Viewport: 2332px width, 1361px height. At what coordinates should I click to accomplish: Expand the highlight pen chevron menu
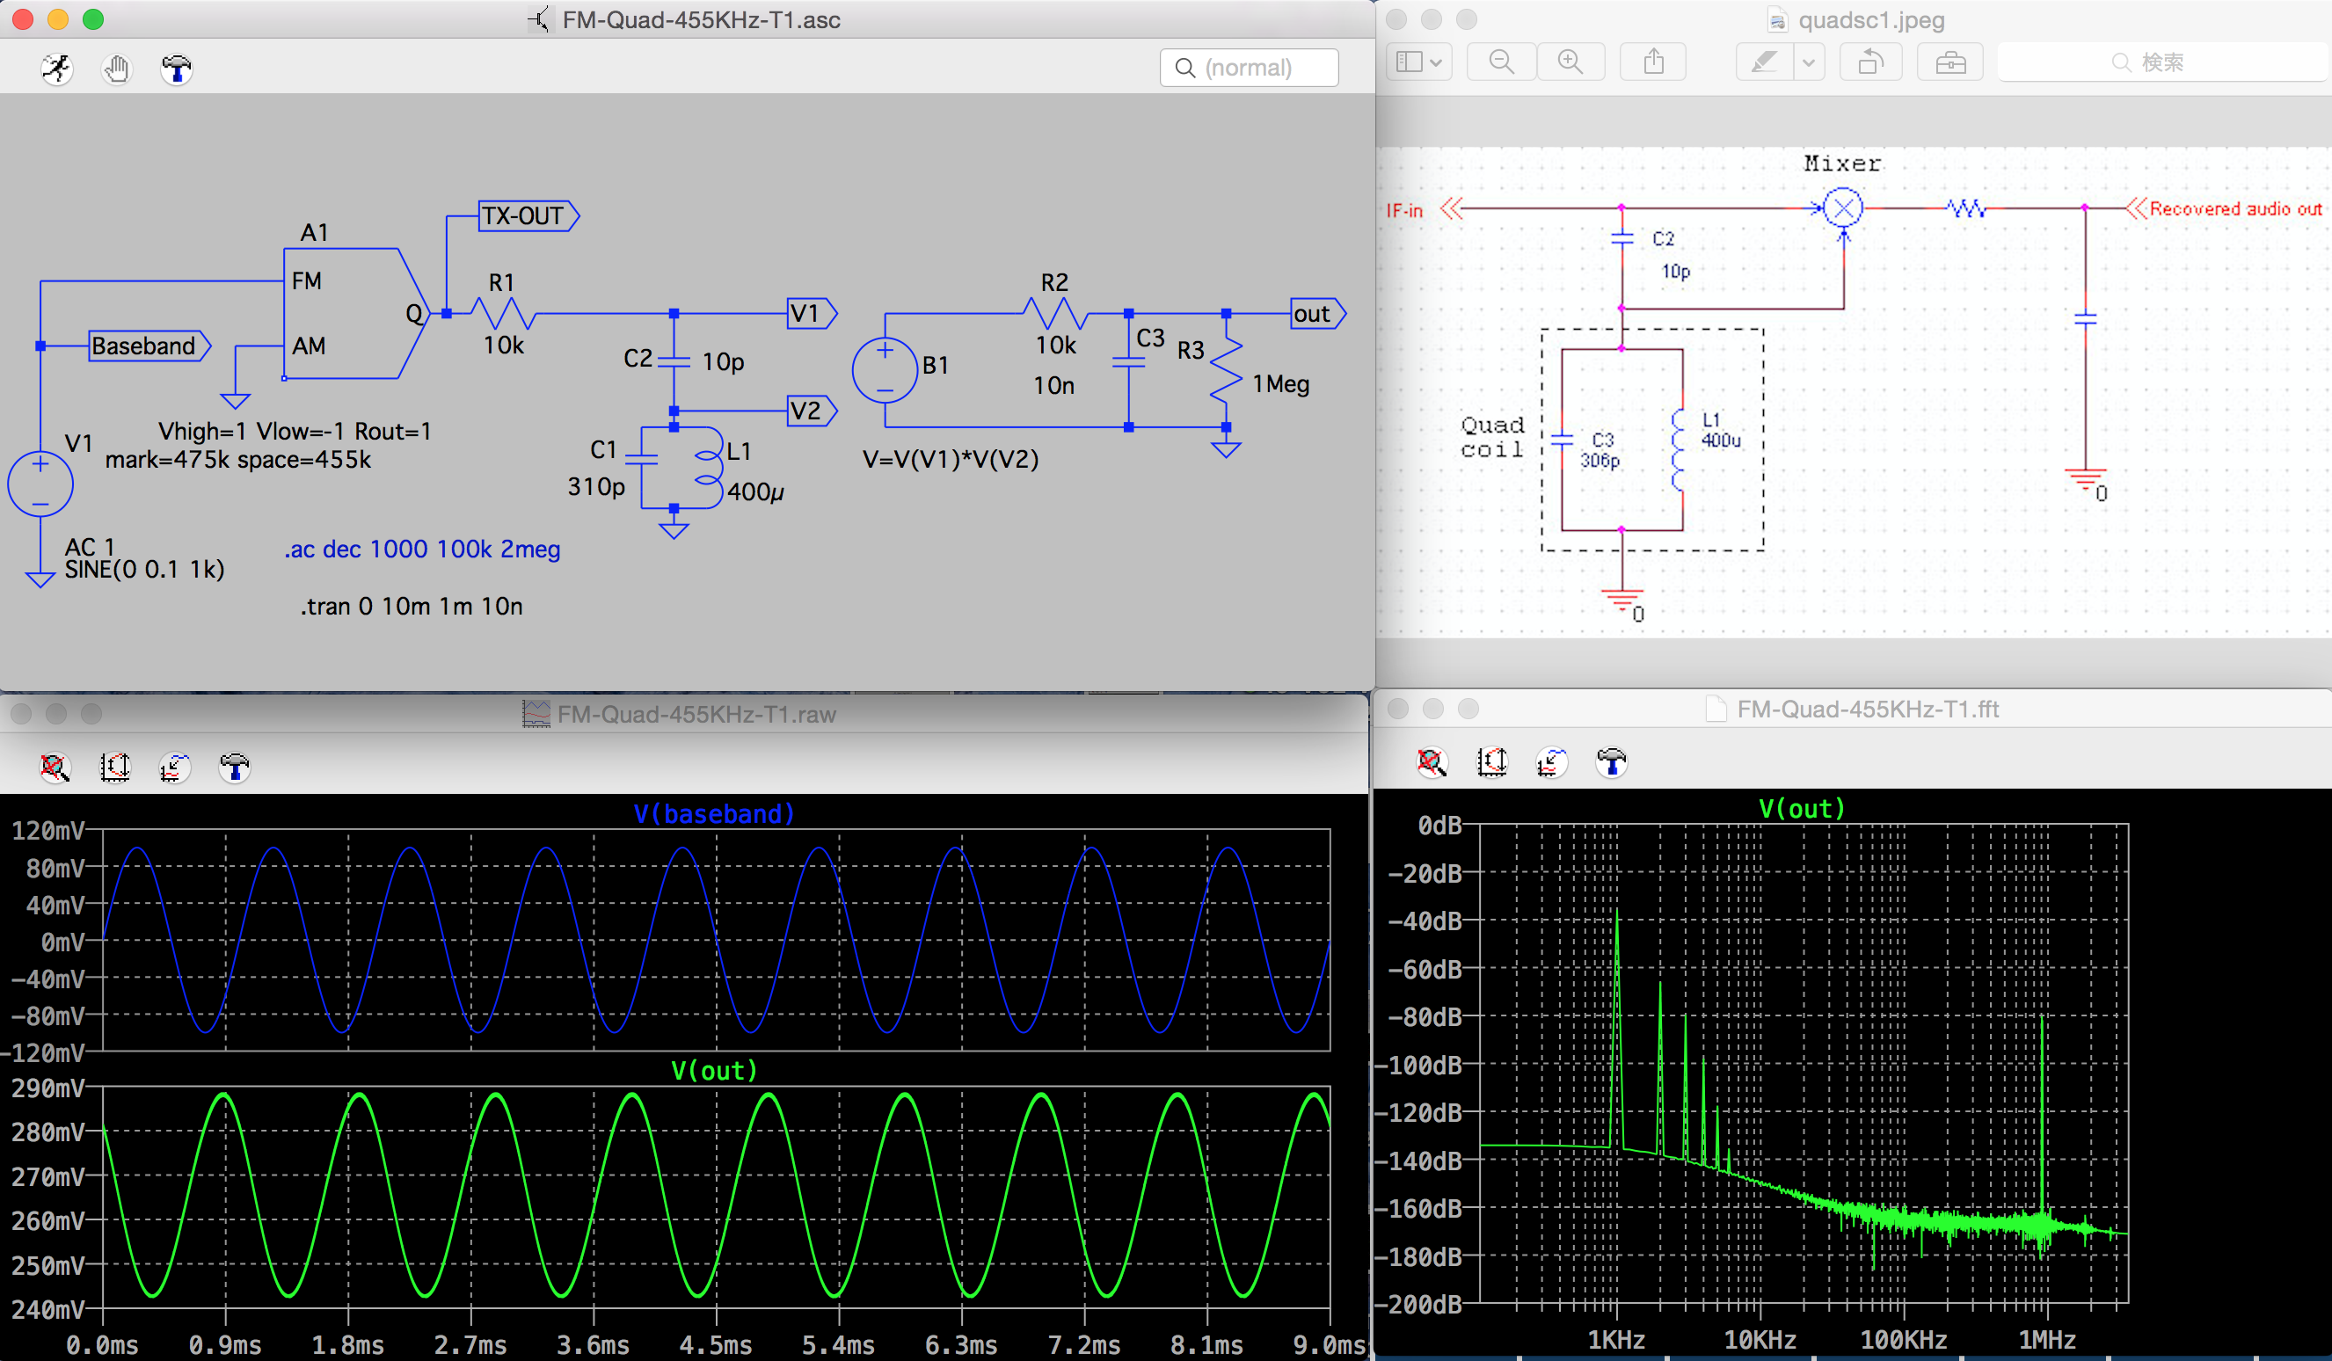pos(1808,62)
